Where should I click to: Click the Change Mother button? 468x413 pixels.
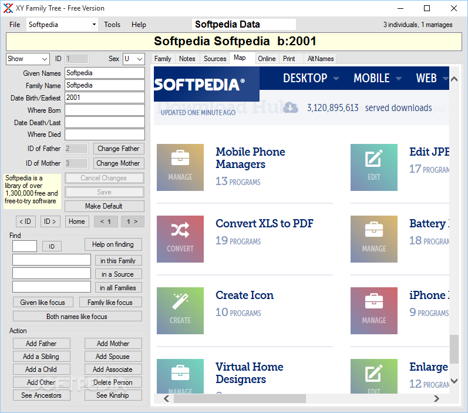click(119, 163)
